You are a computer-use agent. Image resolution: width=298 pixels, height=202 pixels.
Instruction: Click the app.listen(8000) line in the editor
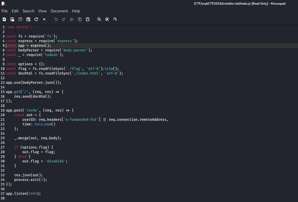[23, 194]
